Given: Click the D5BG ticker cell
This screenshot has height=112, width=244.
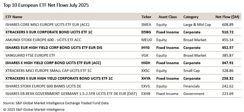Looking at the screenshot, I should (146, 32).
